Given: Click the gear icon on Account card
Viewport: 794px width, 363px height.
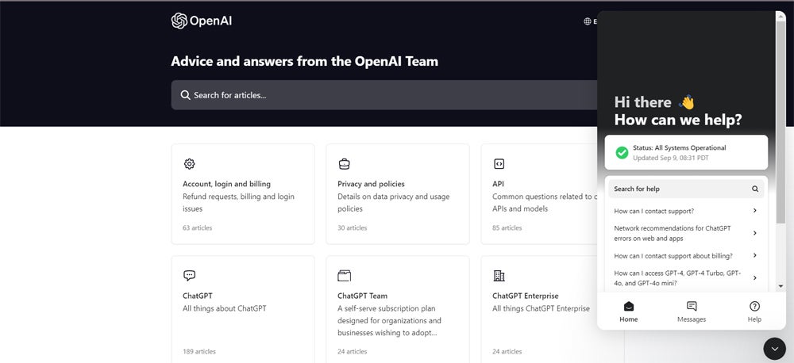Looking at the screenshot, I should click(190, 164).
